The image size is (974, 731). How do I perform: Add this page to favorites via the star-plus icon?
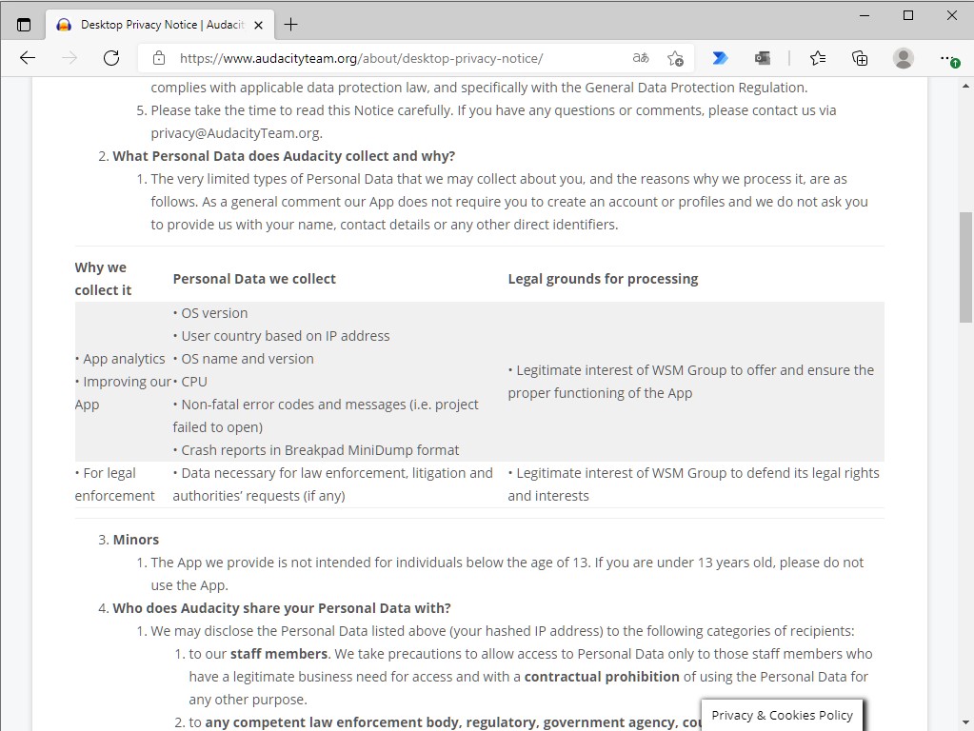point(675,58)
